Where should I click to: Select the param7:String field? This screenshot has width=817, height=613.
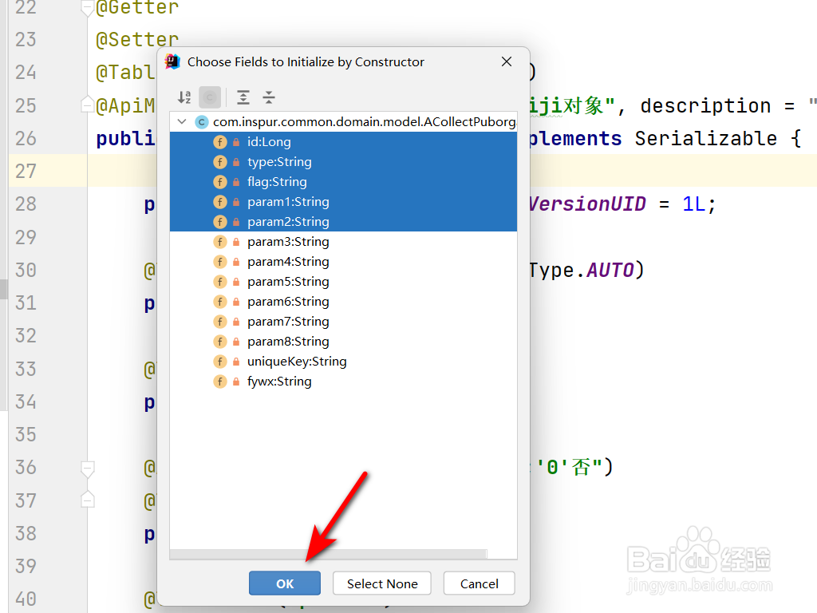[343, 322]
